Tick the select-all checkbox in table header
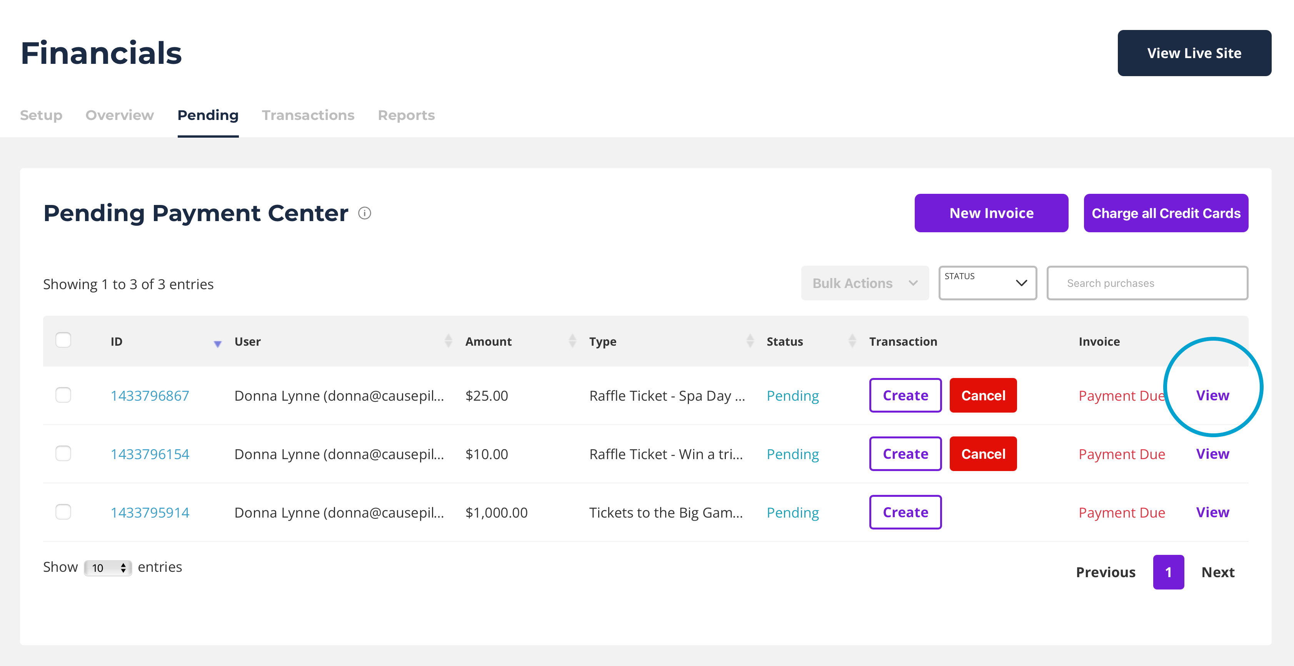Image resolution: width=1294 pixels, height=666 pixels. point(63,340)
